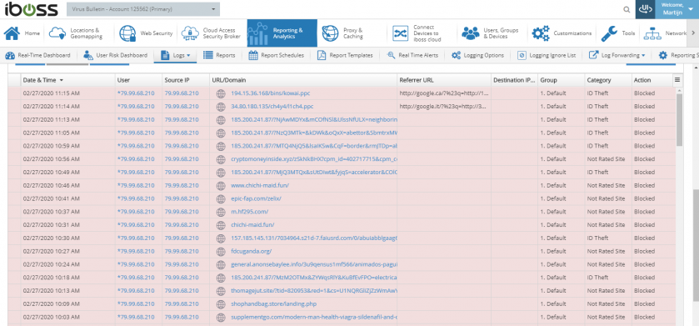Click the Report Templates PDF icon

tap(322, 55)
